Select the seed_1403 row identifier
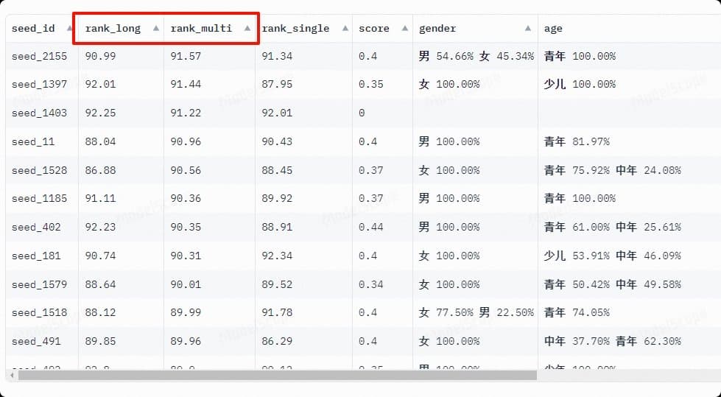 [39, 113]
